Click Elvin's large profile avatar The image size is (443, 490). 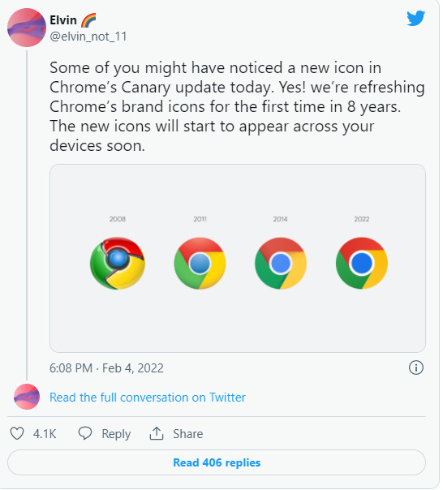point(27,28)
